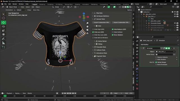This screenshot has height=101, width=180.
Task: Select the Measure tool
Action: 4,43
